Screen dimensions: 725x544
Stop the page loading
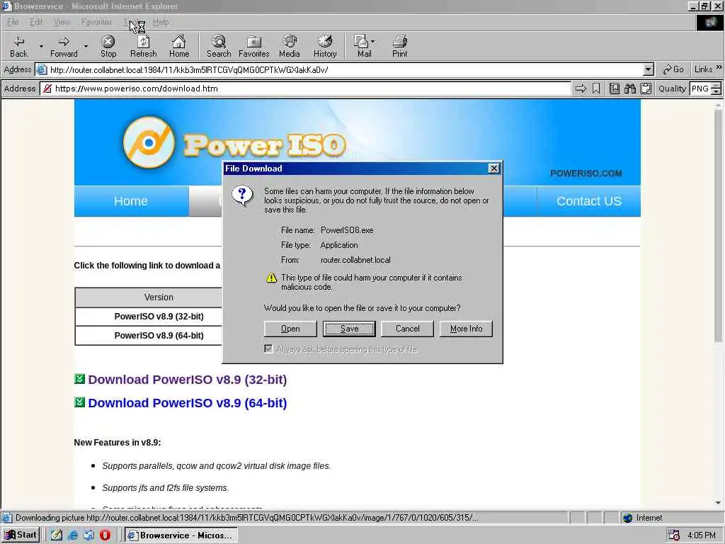[x=108, y=46]
